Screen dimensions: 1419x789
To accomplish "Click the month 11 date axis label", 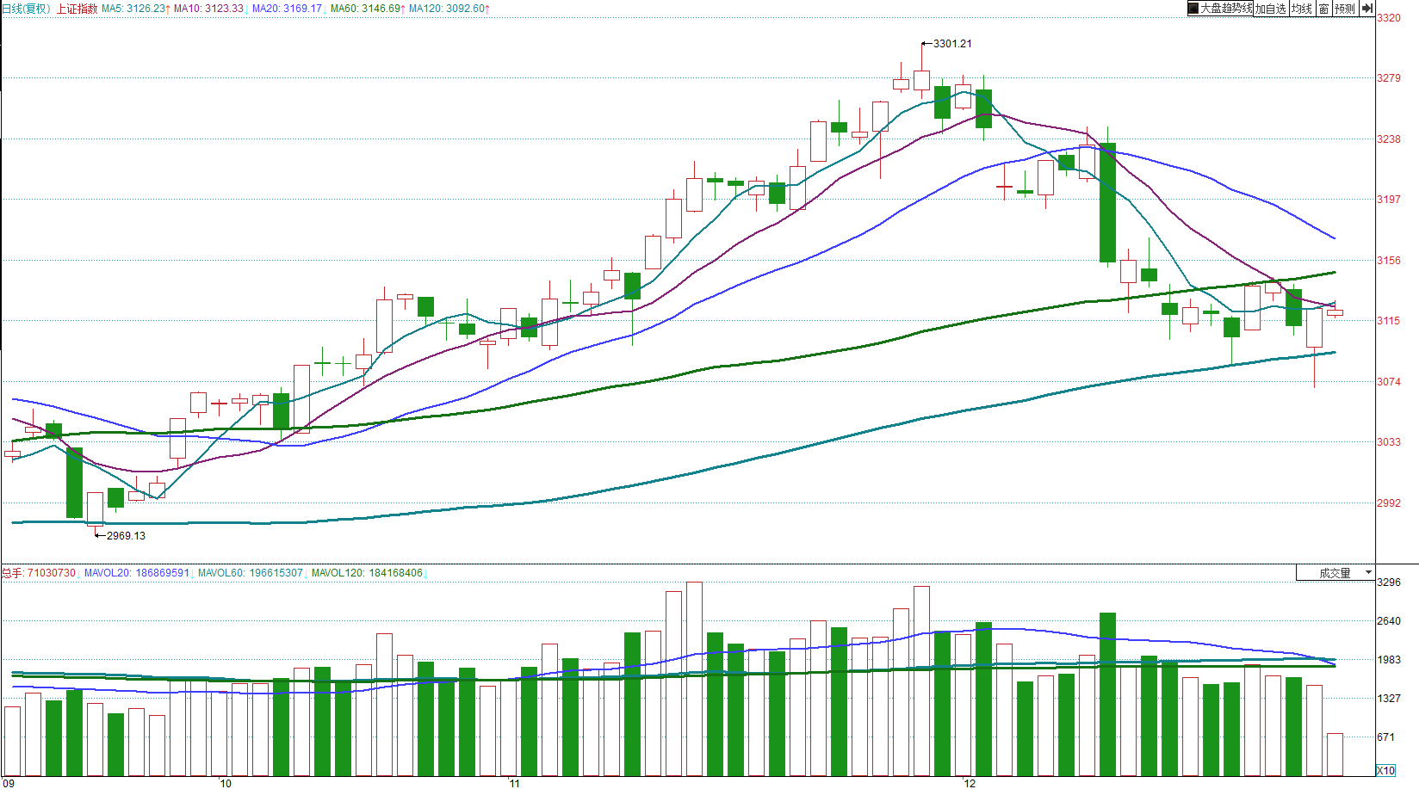I will pyautogui.click(x=514, y=783).
